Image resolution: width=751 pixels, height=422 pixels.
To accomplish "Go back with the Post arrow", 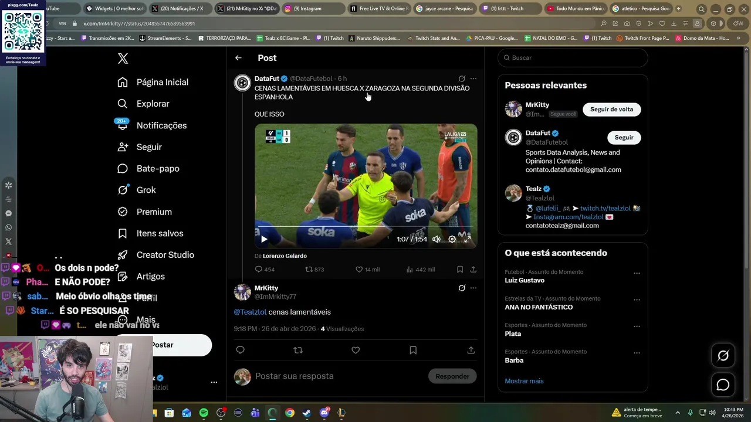I will (238, 58).
